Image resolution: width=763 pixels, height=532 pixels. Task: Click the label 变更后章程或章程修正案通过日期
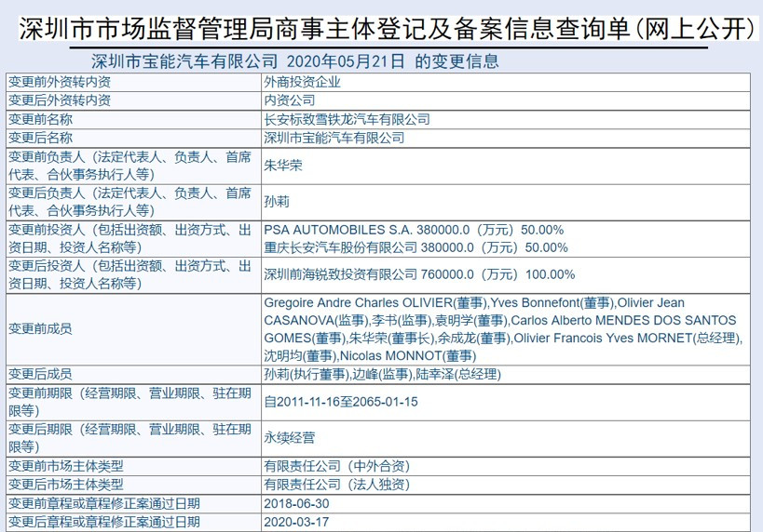[x=104, y=523]
